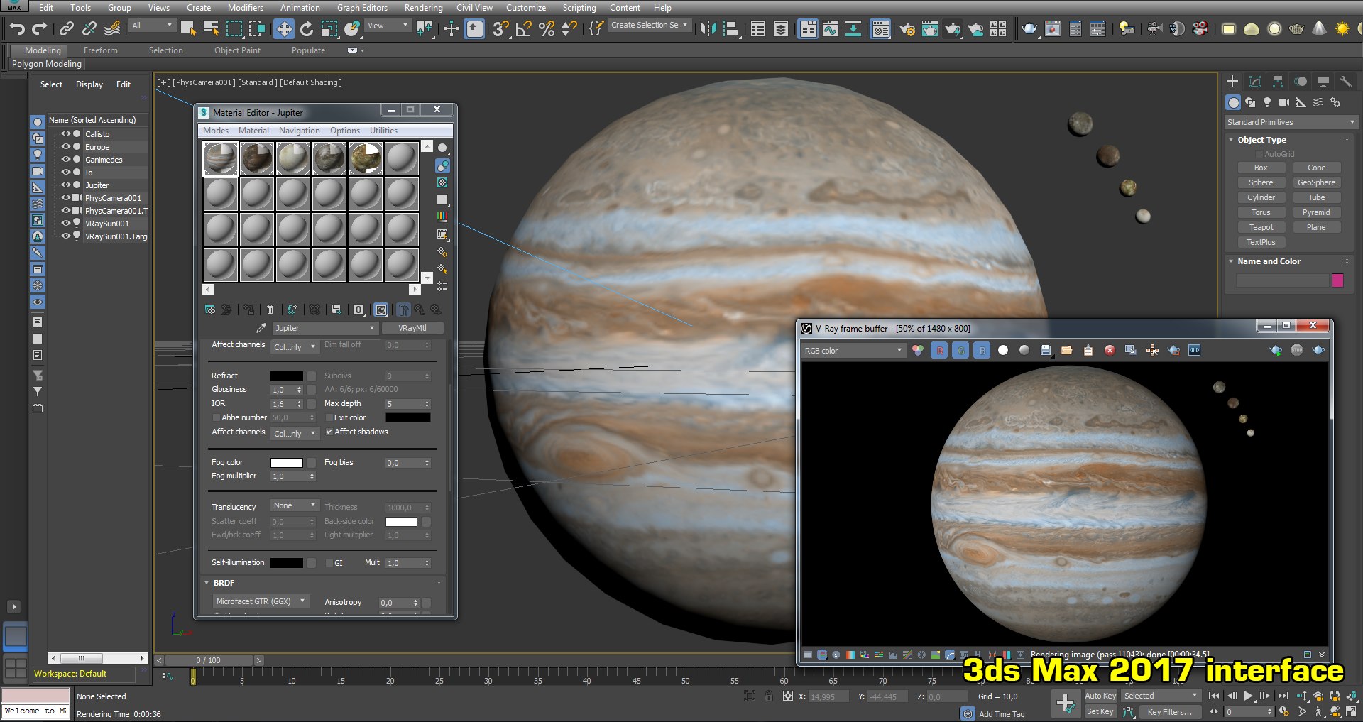Expand the RGB color channel dropdown
1363x722 pixels.
[853, 351]
